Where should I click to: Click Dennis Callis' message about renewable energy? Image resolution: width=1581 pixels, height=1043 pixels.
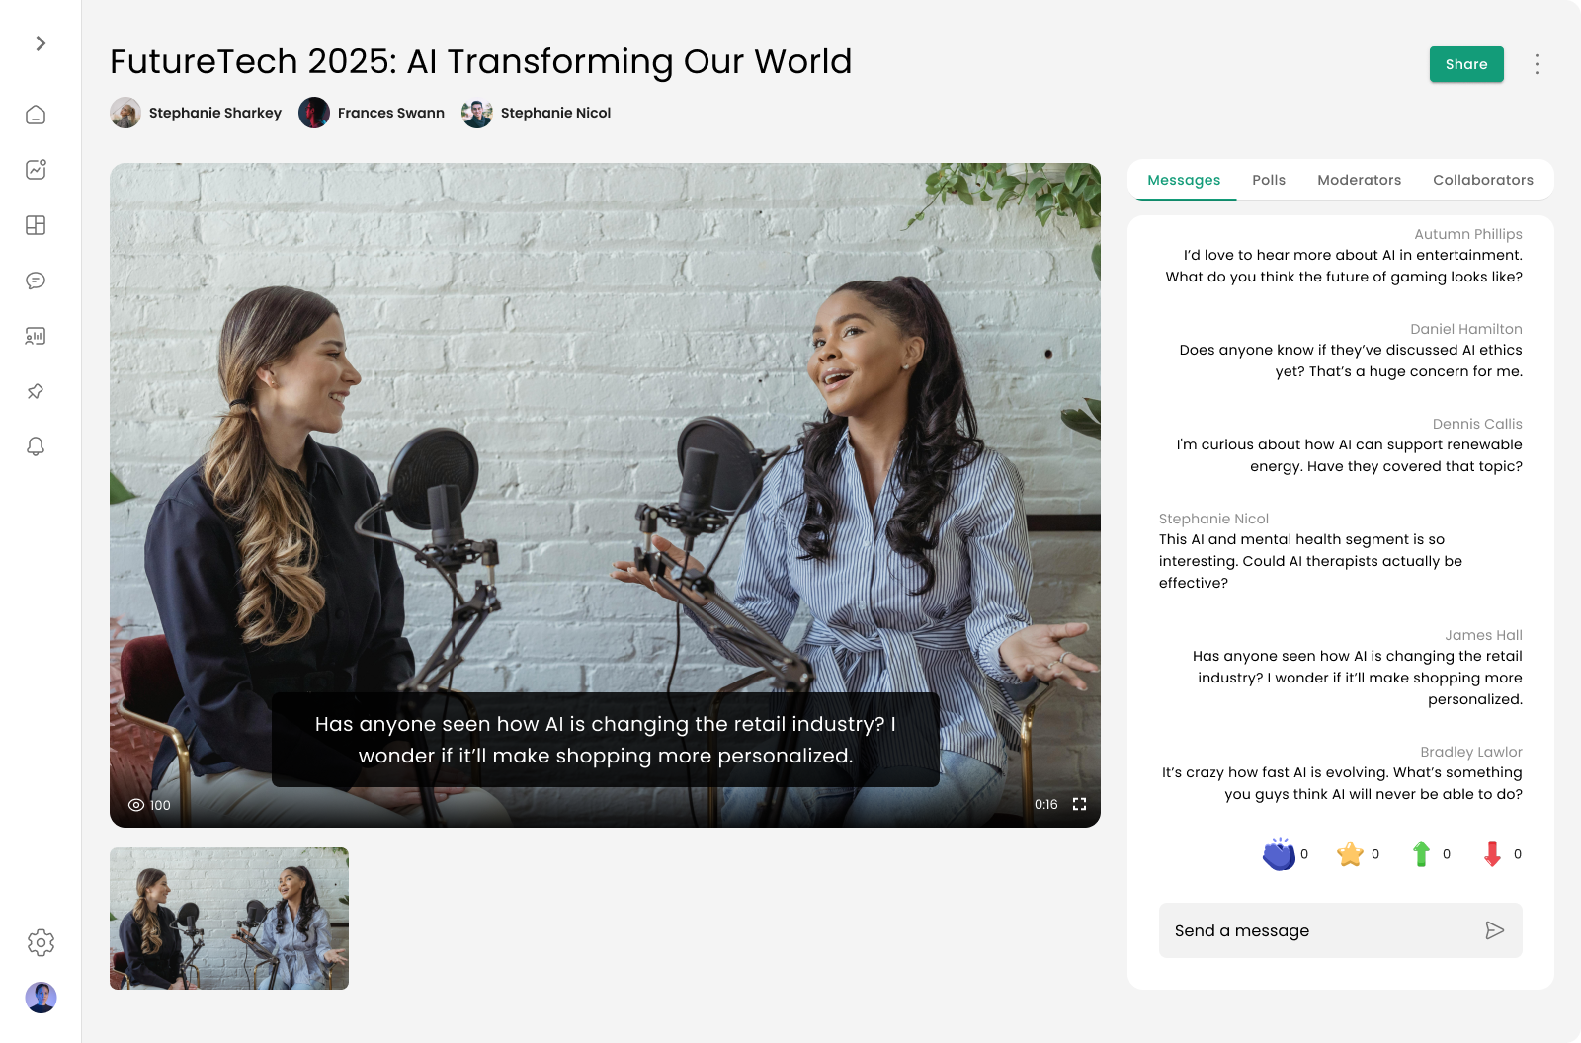click(x=1349, y=455)
